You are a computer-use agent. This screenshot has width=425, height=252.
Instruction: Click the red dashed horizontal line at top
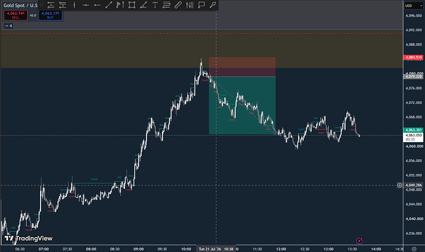tap(201, 33)
